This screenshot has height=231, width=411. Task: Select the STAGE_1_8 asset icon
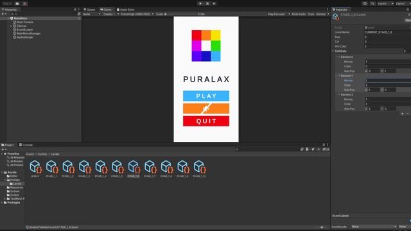tap(166, 167)
